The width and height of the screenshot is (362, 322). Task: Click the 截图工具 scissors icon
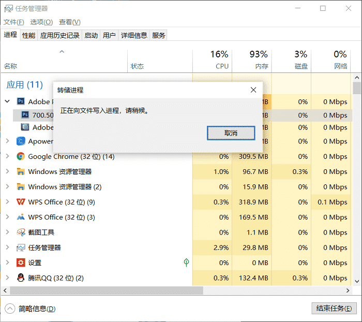tap(21, 232)
